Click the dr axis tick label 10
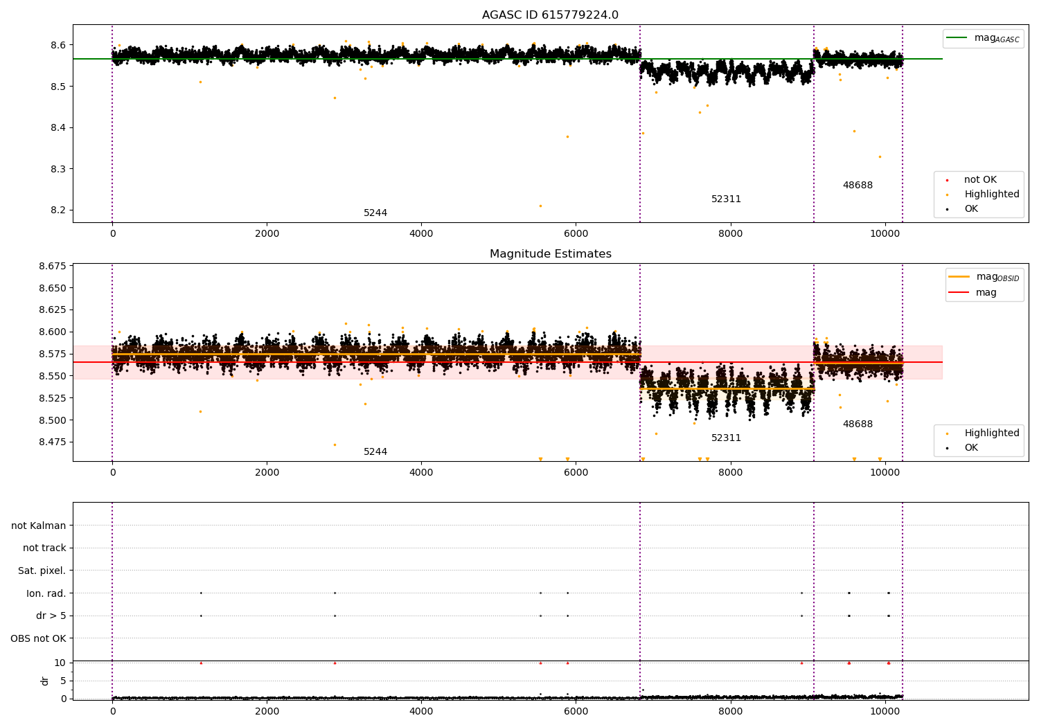Viewport: 1039px width, 727px height. click(60, 663)
